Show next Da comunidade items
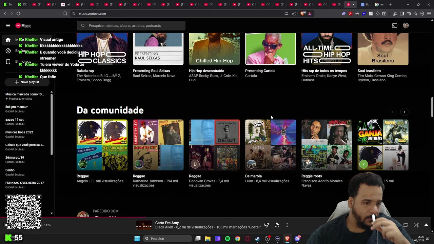The image size is (434, 244). tap(404, 112)
